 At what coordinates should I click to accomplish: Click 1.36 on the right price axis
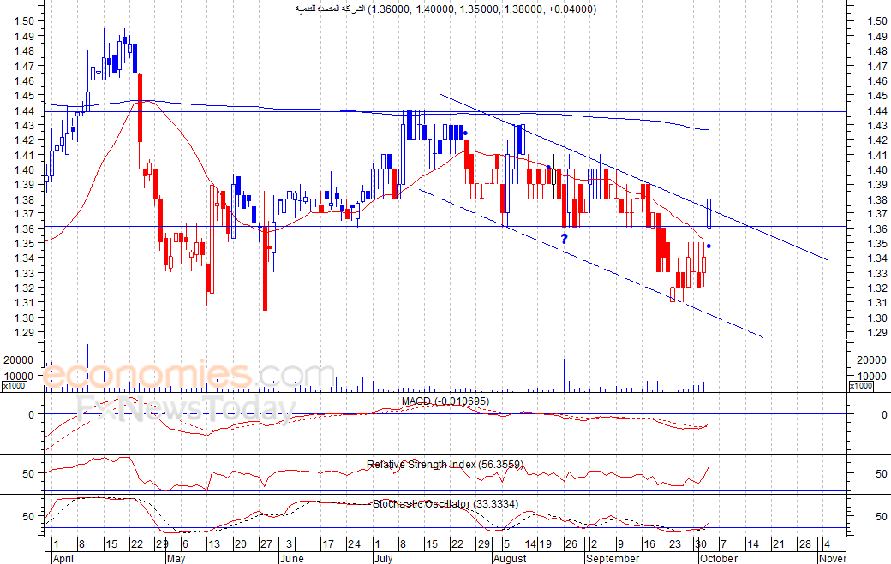(x=878, y=229)
